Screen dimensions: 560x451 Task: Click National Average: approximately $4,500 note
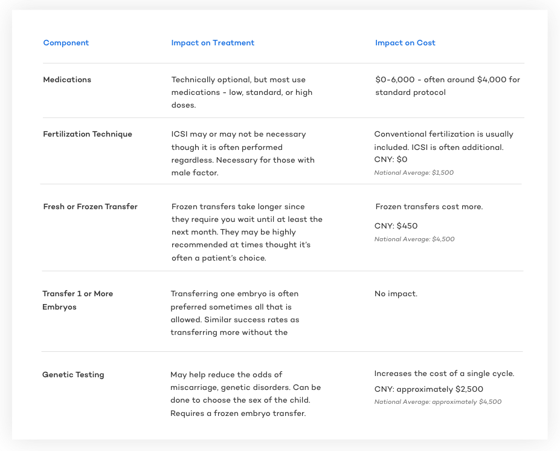(x=438, y=401)
